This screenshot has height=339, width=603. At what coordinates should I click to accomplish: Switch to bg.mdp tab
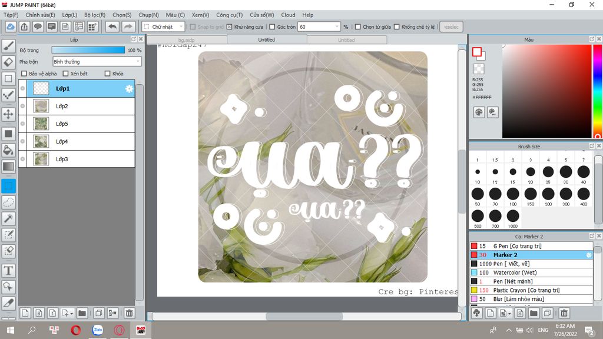(187, 40)
